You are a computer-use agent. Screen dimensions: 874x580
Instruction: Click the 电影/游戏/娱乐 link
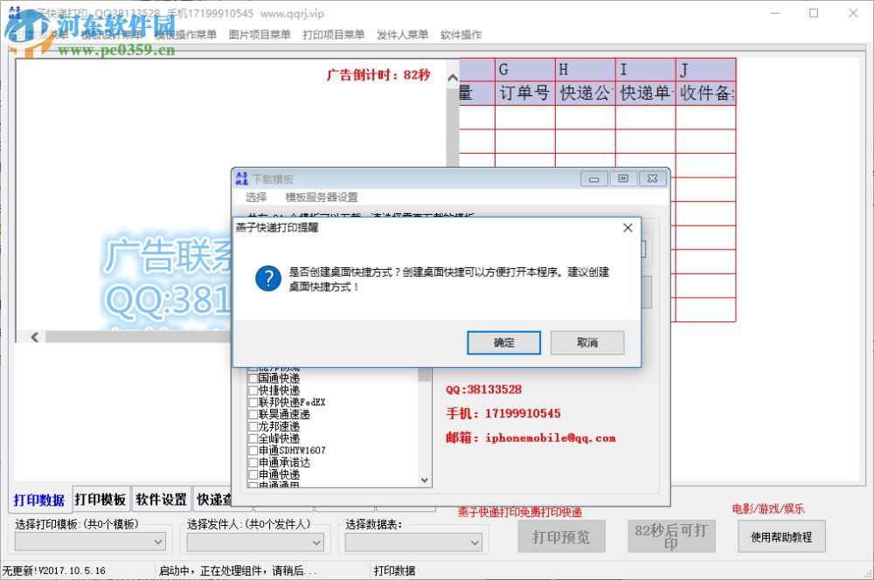768,508
